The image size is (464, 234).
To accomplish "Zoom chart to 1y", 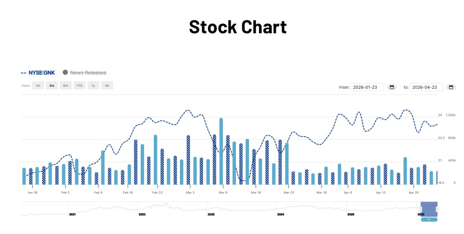I will 93,86.
